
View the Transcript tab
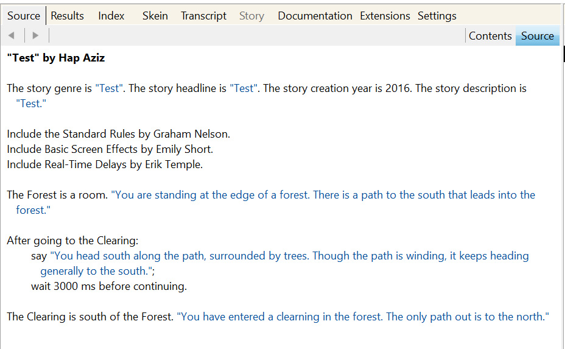[x=203, y=16]
